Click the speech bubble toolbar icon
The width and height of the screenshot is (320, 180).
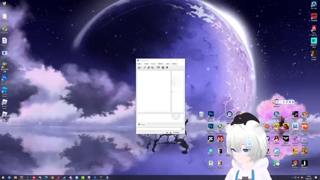(158, 68)
